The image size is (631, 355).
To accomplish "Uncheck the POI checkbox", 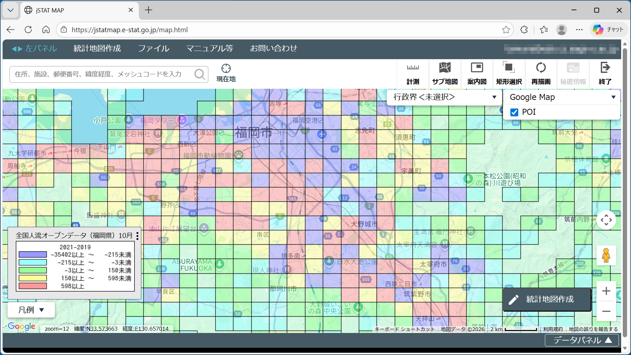I will (514, 112).
